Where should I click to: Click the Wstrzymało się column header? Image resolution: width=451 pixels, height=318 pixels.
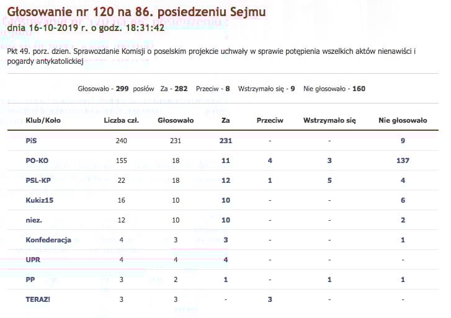(x=329, y=120)
